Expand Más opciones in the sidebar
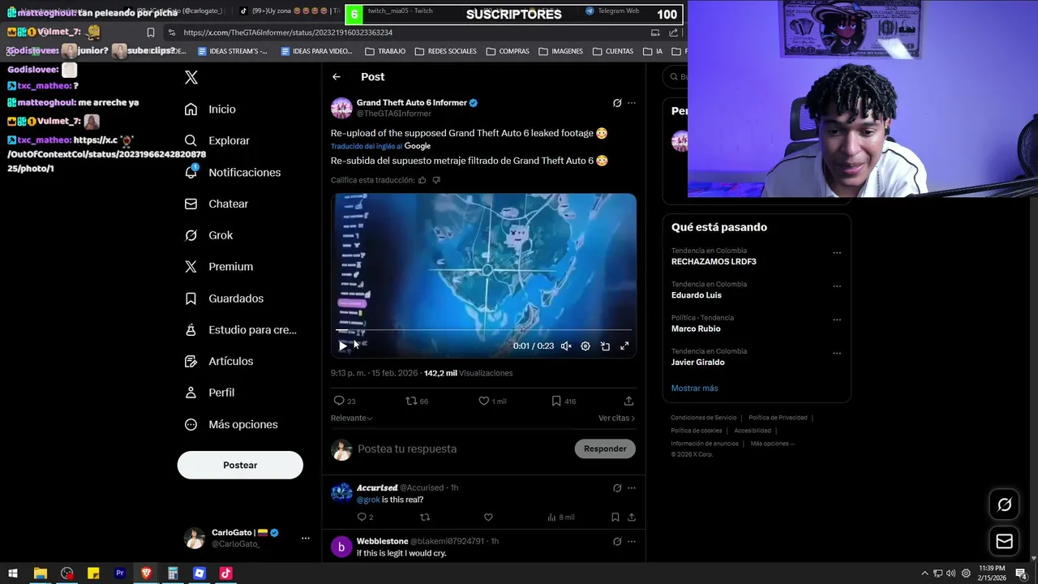Screen dimensions: 1038x584 [x=230, y=424]
